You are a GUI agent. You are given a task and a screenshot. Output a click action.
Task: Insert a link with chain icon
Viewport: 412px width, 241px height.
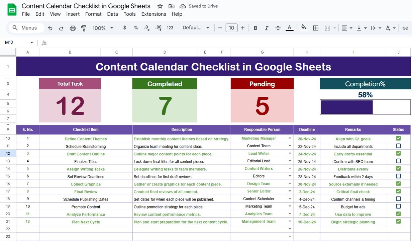(405, 28)
